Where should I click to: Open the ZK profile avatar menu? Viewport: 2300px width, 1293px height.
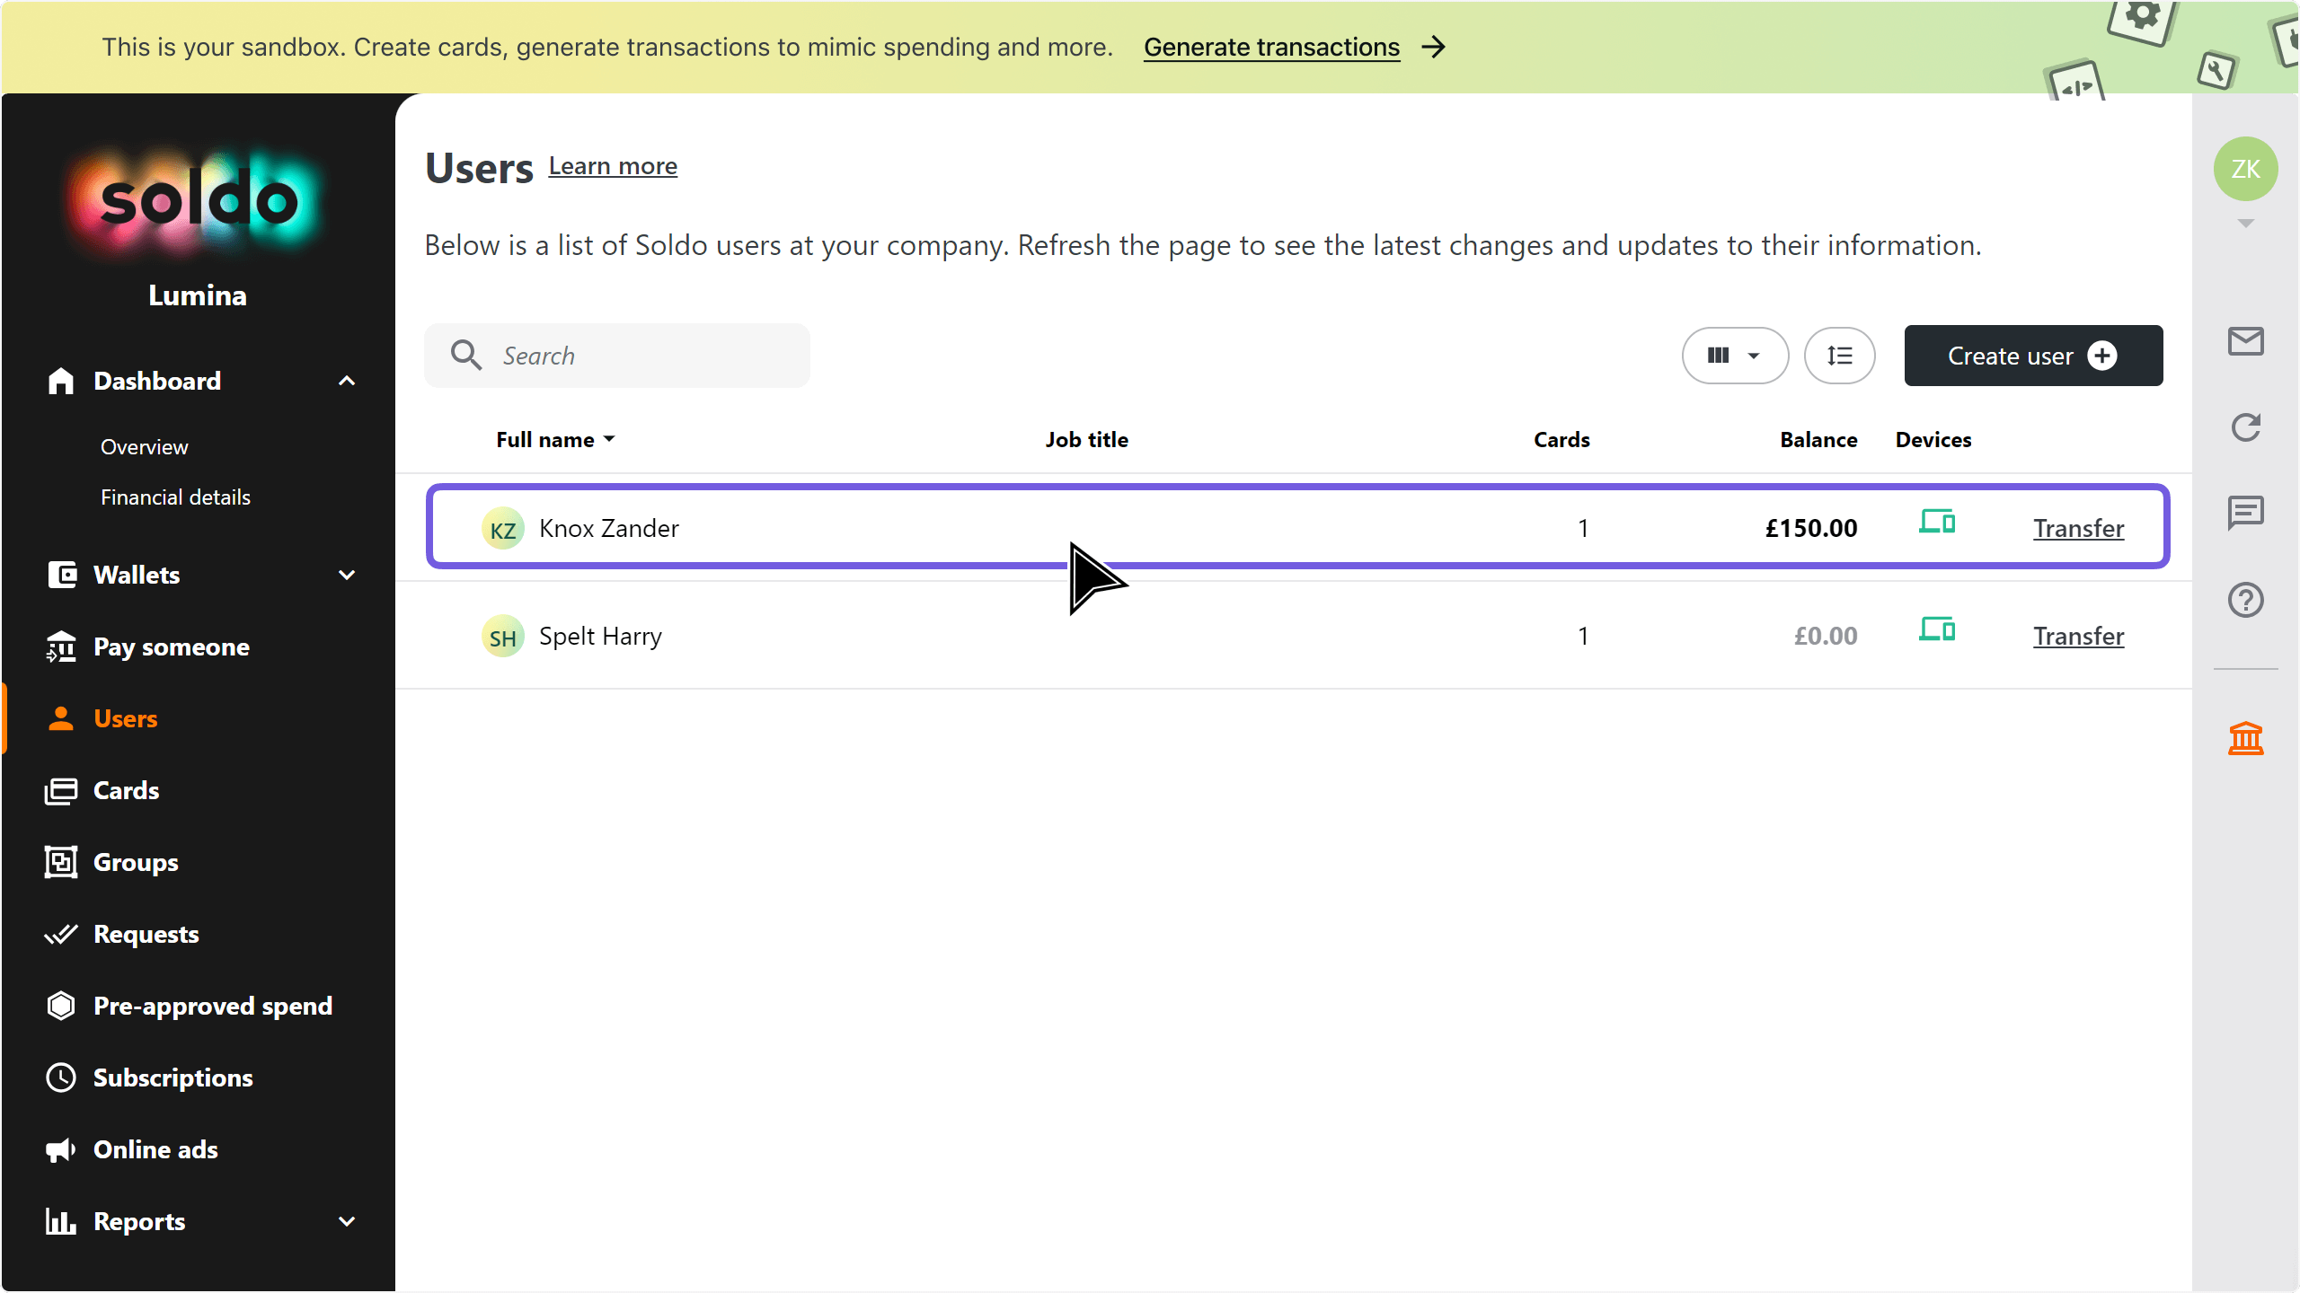point(2245,169)
